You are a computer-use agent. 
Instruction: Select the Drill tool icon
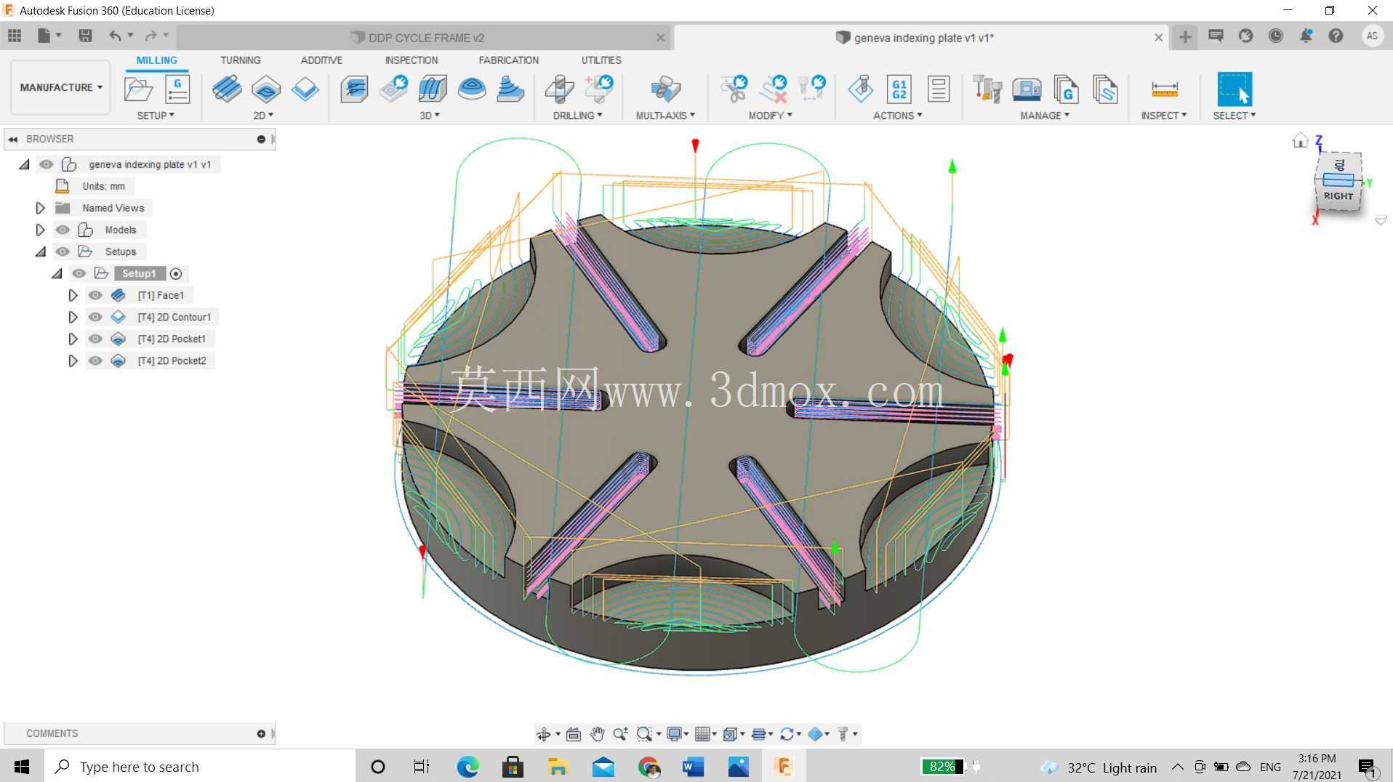[x=559, y=89]
